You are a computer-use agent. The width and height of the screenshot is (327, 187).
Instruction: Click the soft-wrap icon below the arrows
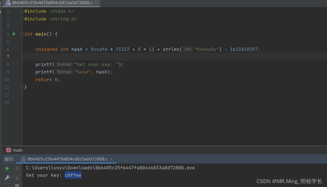[17, 185]
